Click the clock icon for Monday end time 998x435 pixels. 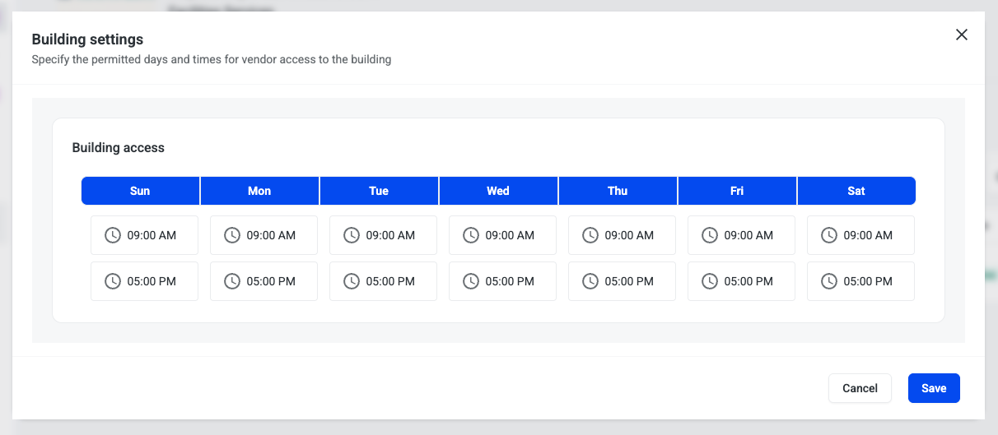tap(232, 281)
